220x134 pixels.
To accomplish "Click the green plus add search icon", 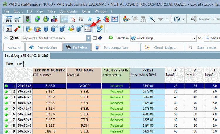I will 111,38.
